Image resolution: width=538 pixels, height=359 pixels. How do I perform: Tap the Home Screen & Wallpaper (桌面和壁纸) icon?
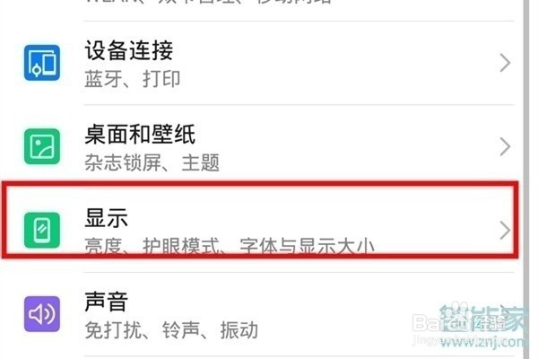pyautogui.click(x=42, y=146)
